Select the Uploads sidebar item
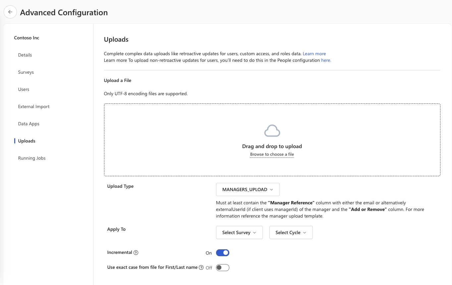The height and width of the screenshot is (285, 452). pos(27,141)
